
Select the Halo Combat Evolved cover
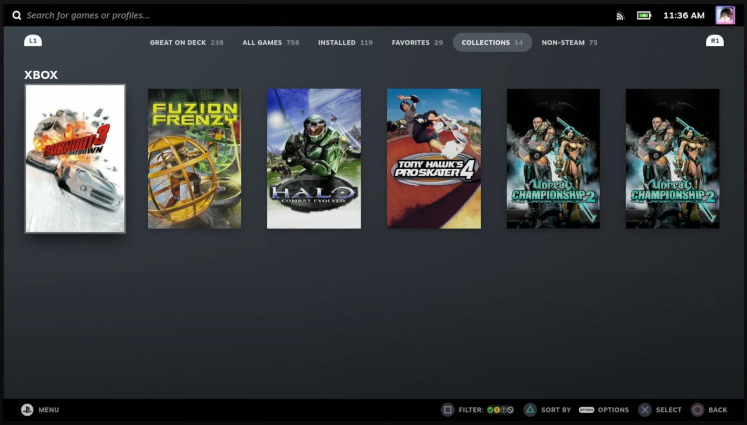tap(314, 159)
